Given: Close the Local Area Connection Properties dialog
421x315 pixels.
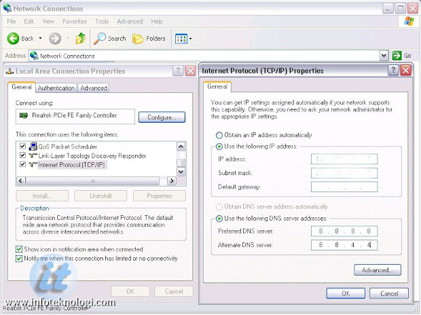Looking at the screenshot, I should 191,71.
